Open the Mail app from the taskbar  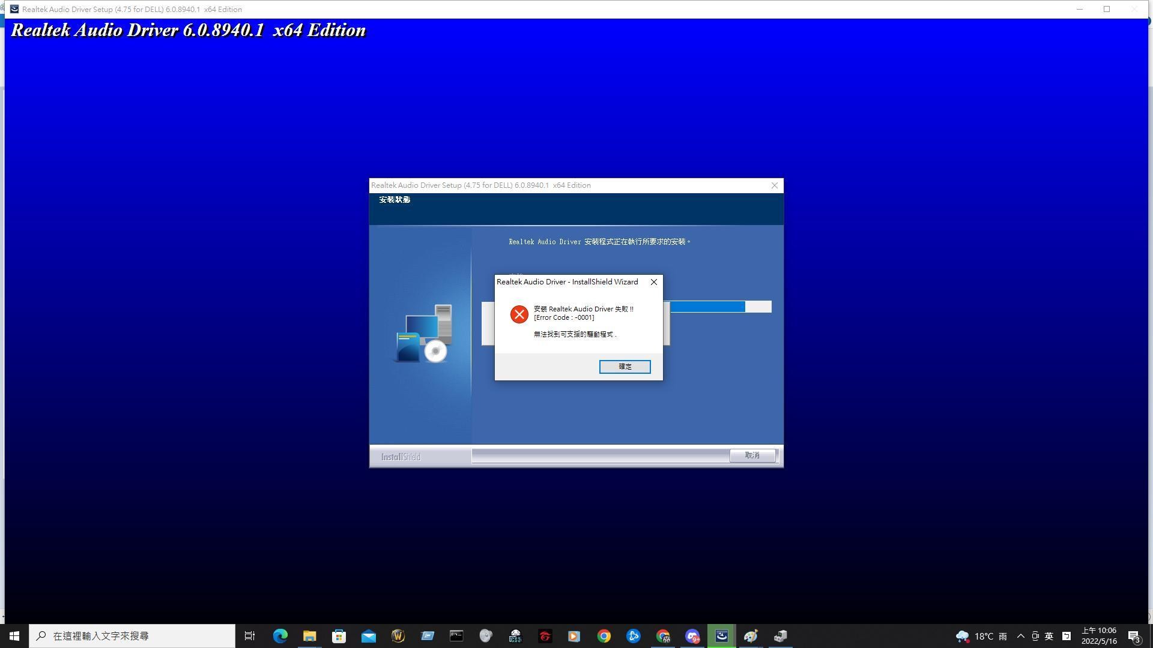point(368,635)
